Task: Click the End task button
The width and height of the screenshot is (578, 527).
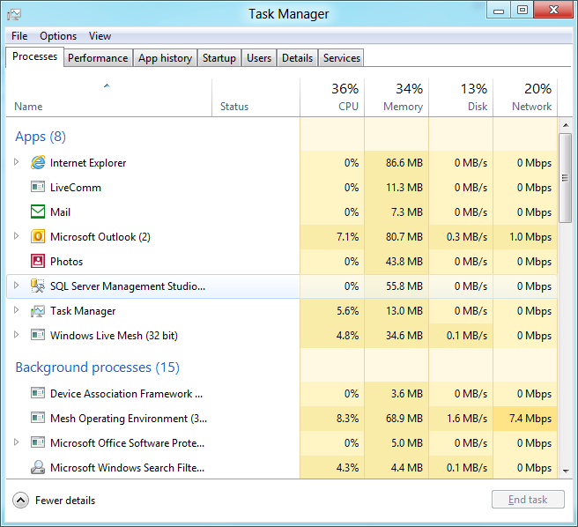Action: click(528, 500)
